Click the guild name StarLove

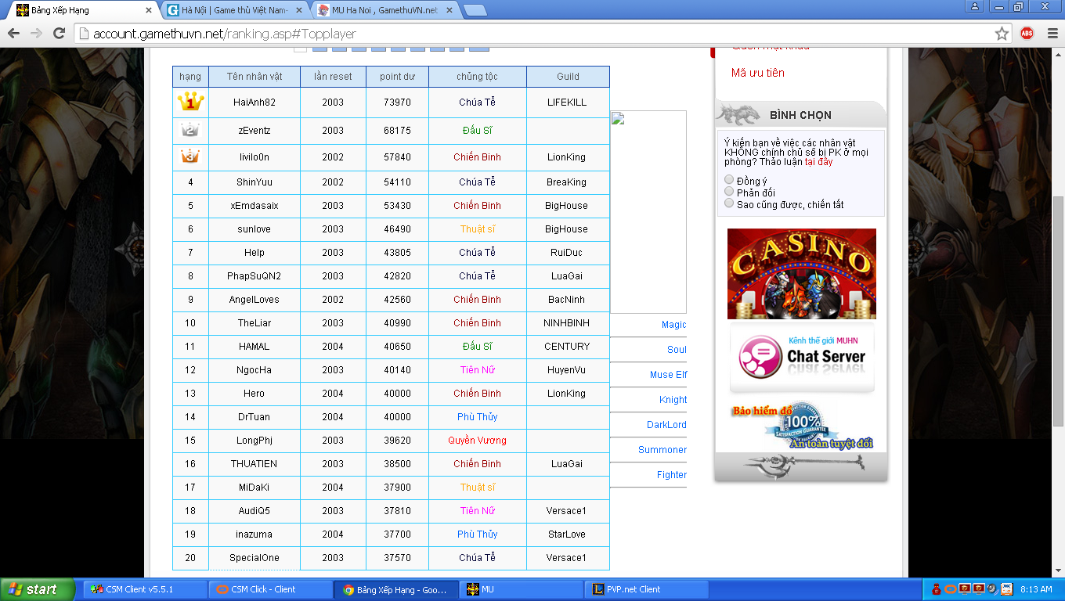tap(567, 534)
